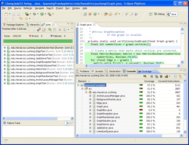Viewport: 189px width, 145px height.
Task: Click the JUnit Test Run History icon
Action: point(65,30)
